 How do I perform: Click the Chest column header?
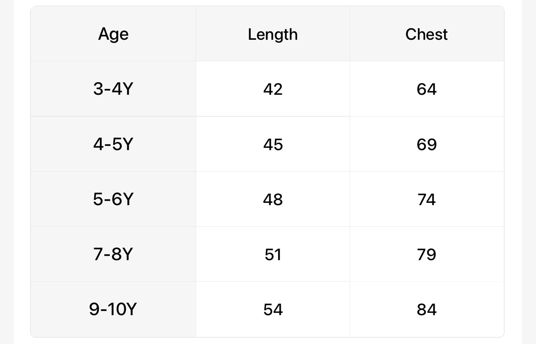(x=426, y=34)
